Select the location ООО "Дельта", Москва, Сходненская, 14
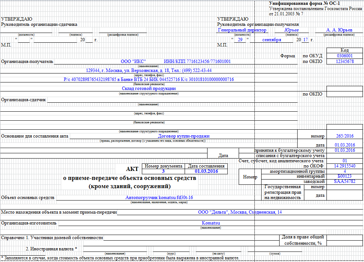This screenshot has width=364, height=262. click(240, 212)
